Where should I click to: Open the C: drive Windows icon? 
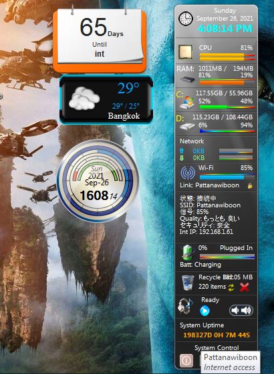point(187,103)
